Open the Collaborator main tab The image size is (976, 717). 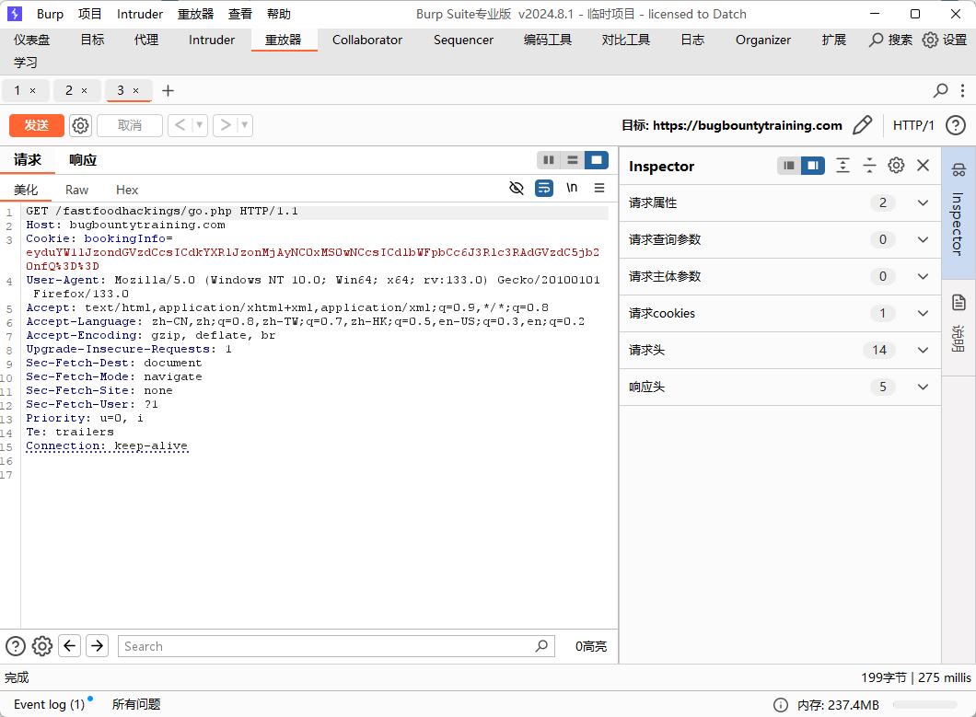[367, 40]
